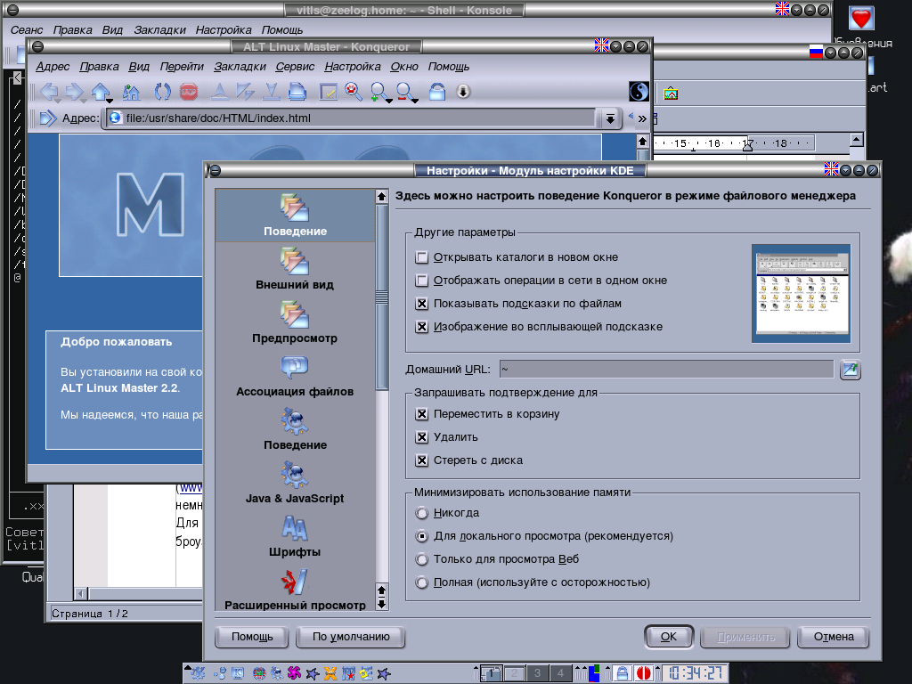Open Закладки menu in Konqueror

(240, 66)
